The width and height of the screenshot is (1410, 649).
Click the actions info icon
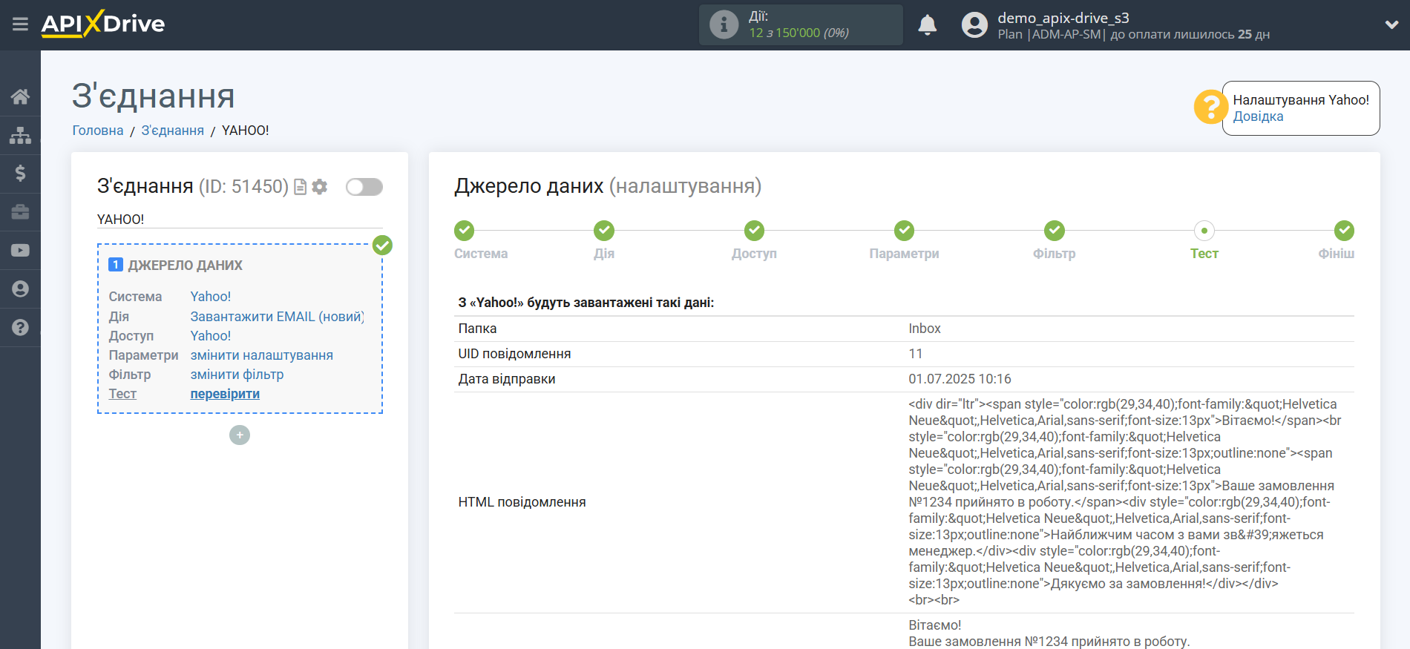[x=724, y=24]
